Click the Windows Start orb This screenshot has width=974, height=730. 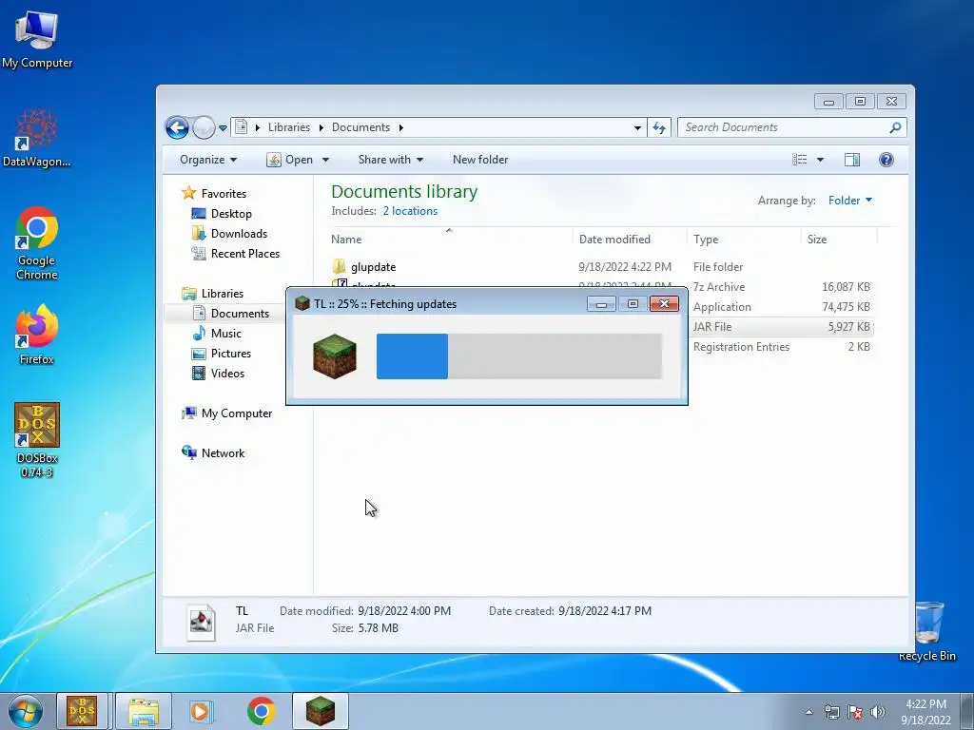click(x=26, y=711)
